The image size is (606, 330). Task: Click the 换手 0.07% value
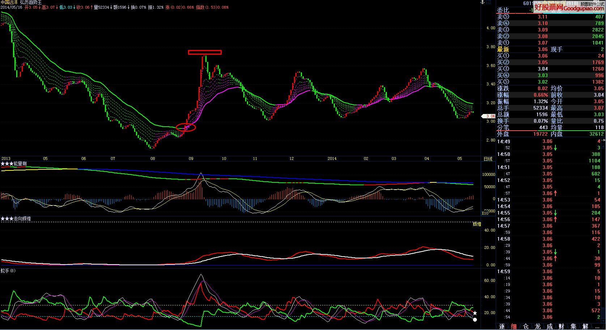point(541,121)
